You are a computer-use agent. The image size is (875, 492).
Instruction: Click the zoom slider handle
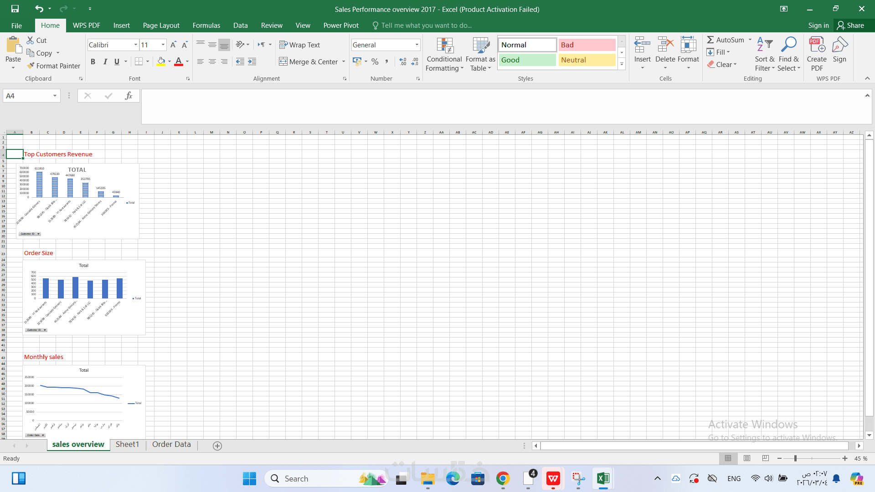point(795,458)
